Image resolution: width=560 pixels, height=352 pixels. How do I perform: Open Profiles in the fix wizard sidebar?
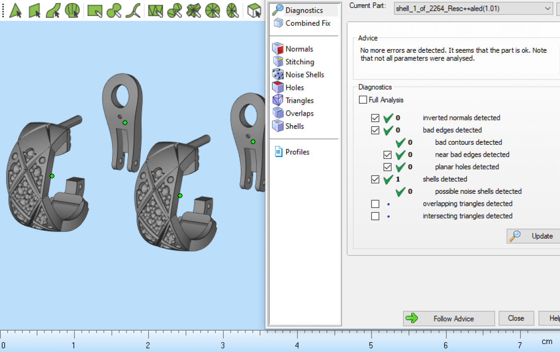tap(297, 152)
